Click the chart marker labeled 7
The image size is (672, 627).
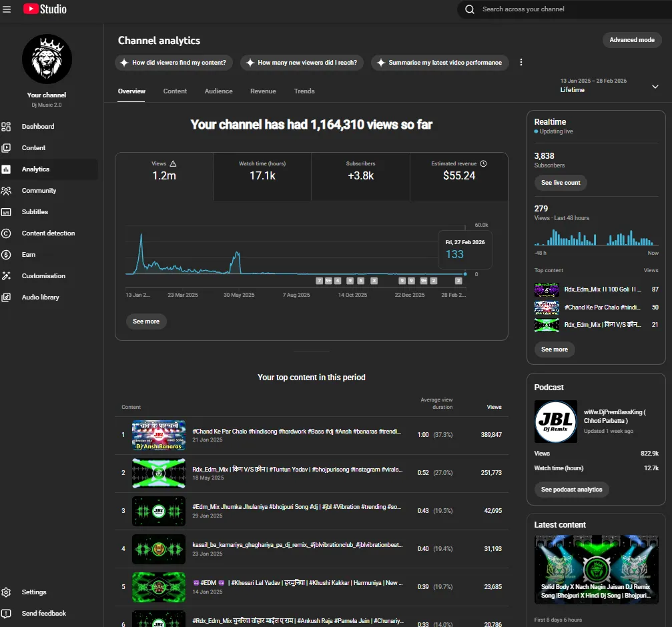(x=319, y=281)
